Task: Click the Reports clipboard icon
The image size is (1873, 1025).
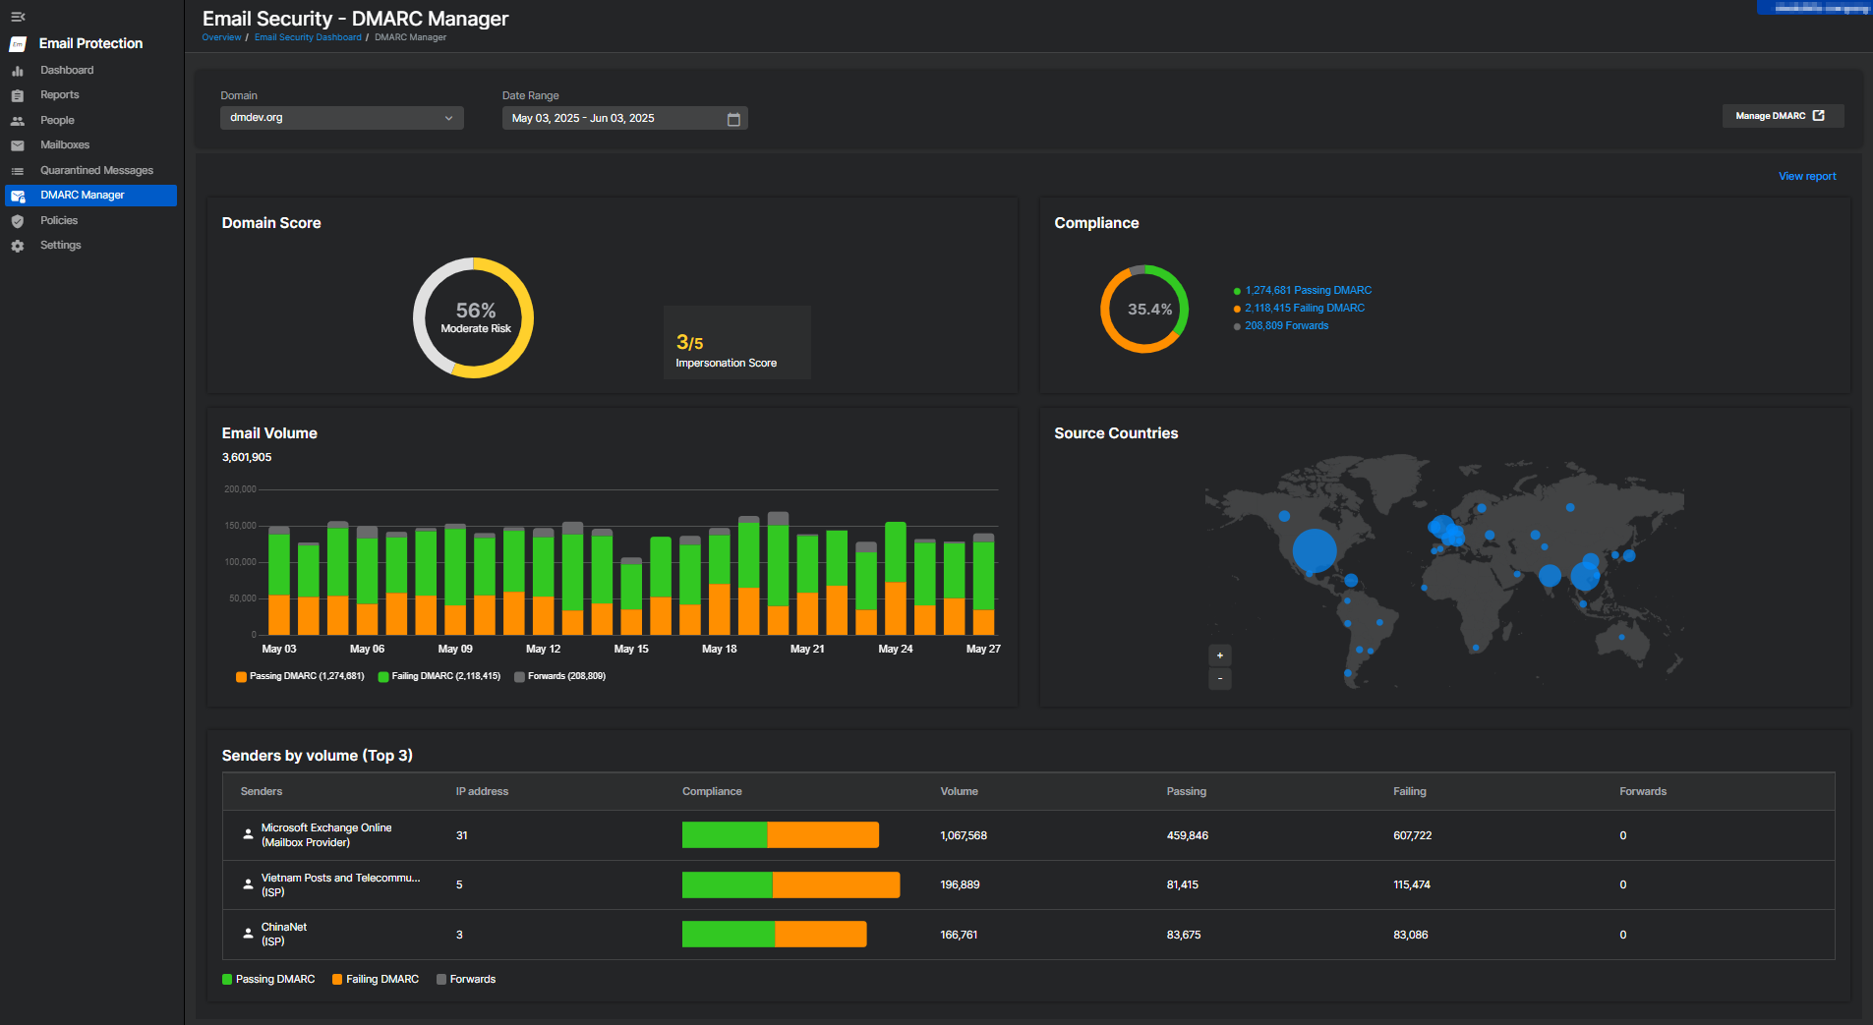Action: pyautogui.click(x=18, y=95)
